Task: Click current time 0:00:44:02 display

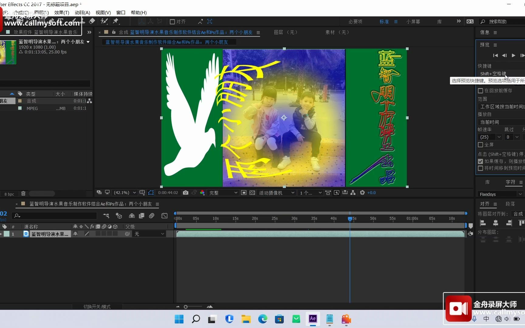Action: click(x=168, y=193)
